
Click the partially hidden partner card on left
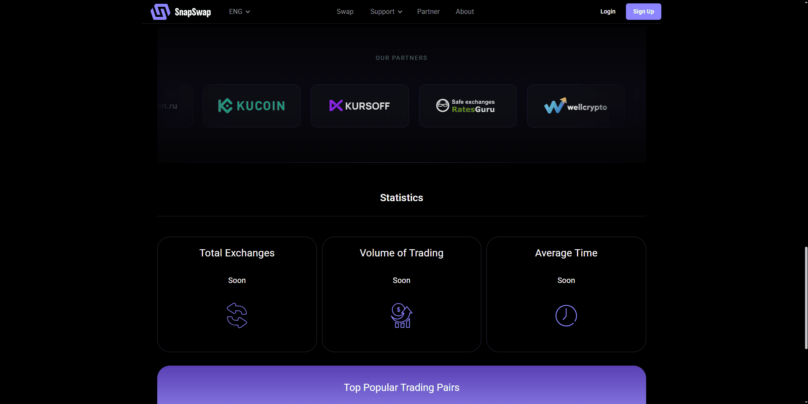[175, 106]
